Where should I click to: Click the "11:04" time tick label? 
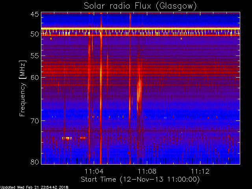pyautogui.click(x=94, y=171)
